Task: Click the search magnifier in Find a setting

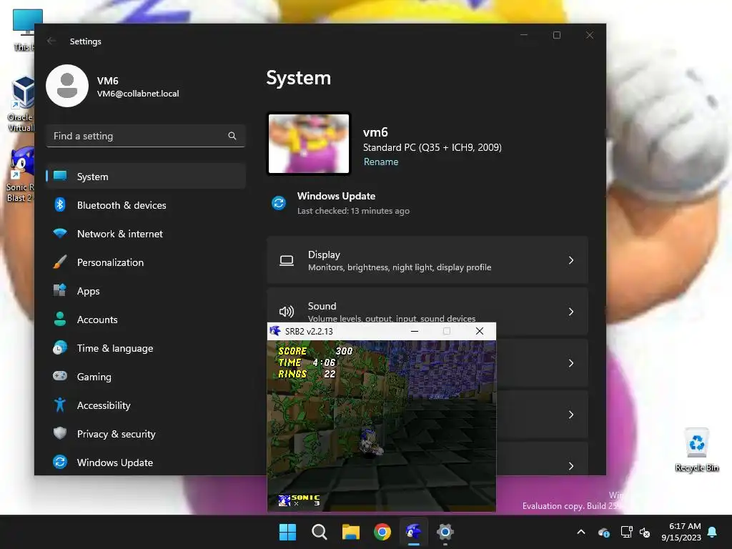Action: tap(232, 136)
